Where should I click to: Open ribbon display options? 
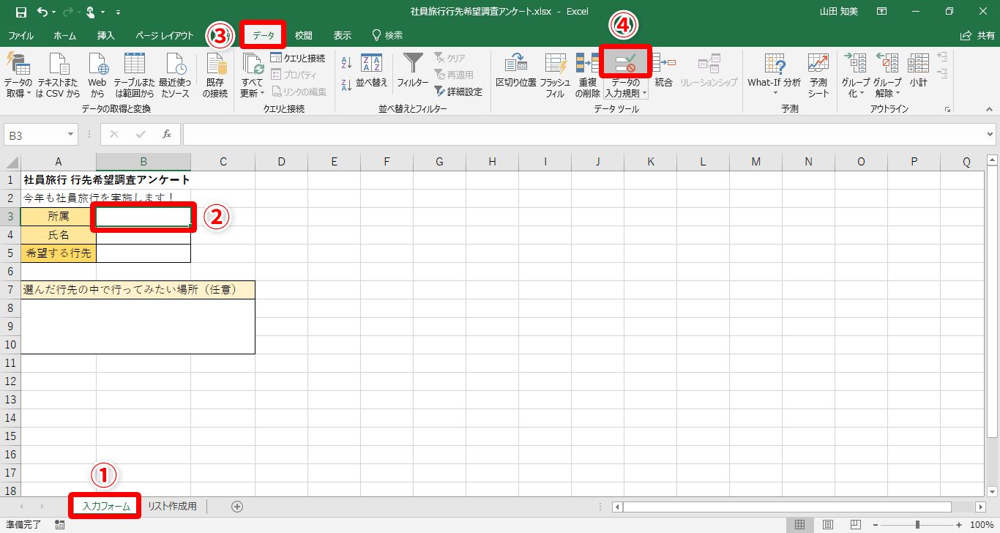click(882, 12)
